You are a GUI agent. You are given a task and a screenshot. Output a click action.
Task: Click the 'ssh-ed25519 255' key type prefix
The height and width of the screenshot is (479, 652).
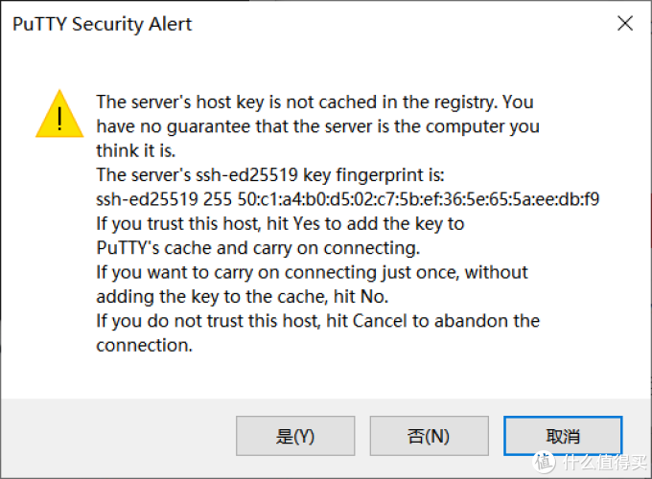tap(164, 199)
